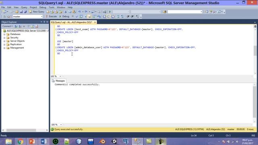Image resolution: width=258 pixels, height=145 pixels.
Task: Click the Cut scissors icon
Action: (66, 12)
